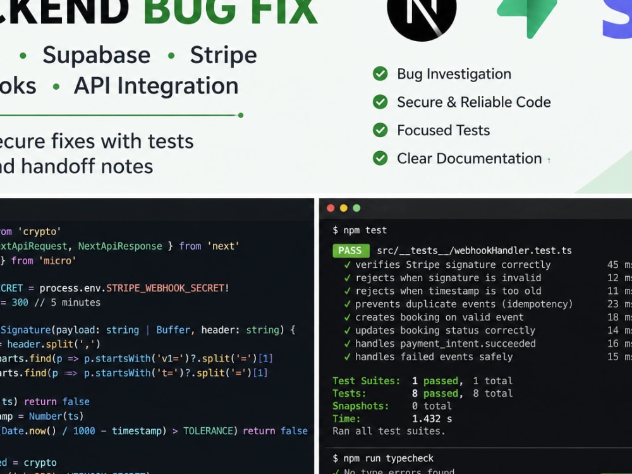Click the 'Tests:' summary label in terminal
This screenshot has height=474, width=632.
(x=349, y=393)
